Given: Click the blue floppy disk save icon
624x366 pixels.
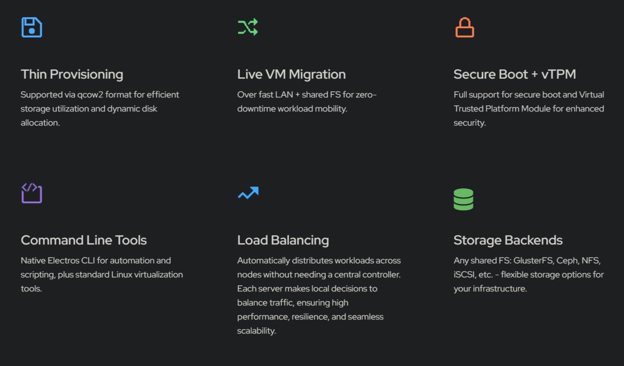Looking at the screenshot, I should coord(32,27).
